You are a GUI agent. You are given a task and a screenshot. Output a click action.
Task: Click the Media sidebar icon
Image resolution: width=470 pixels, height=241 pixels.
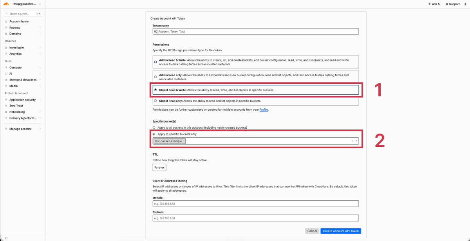coord(6,86)
